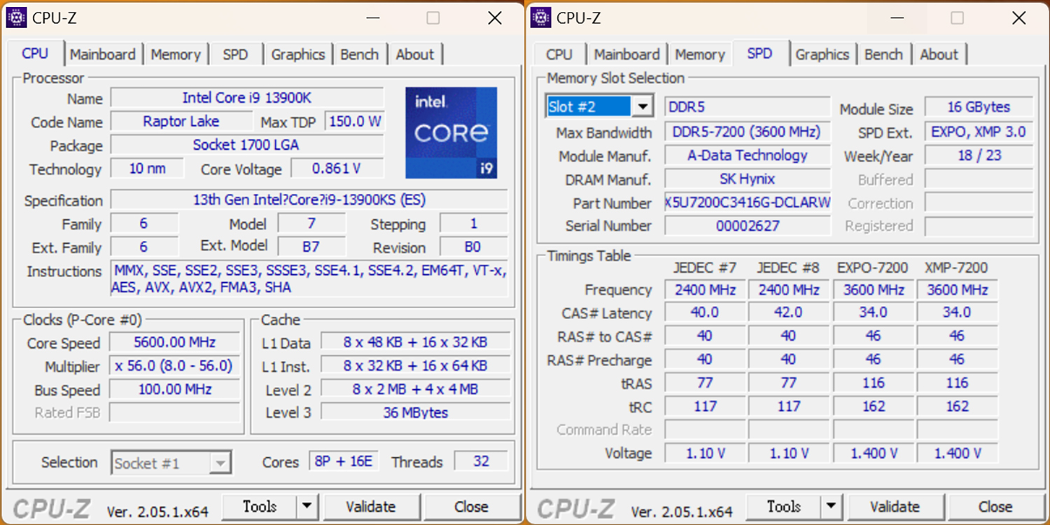The width and height of the screenshot is (1050, 525).
Task: Switch to CPU tab in right window
Action: (559, 54)
